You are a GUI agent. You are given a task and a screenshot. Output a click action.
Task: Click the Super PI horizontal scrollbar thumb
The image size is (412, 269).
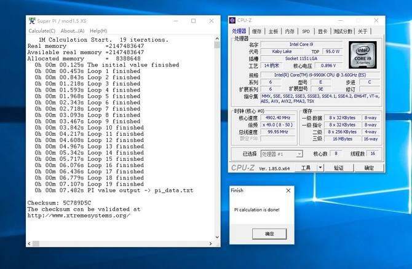36,244
